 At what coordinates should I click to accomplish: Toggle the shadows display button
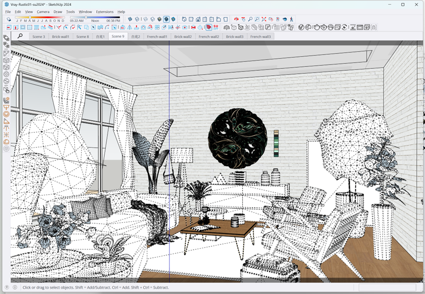click(x=9, y=19)
